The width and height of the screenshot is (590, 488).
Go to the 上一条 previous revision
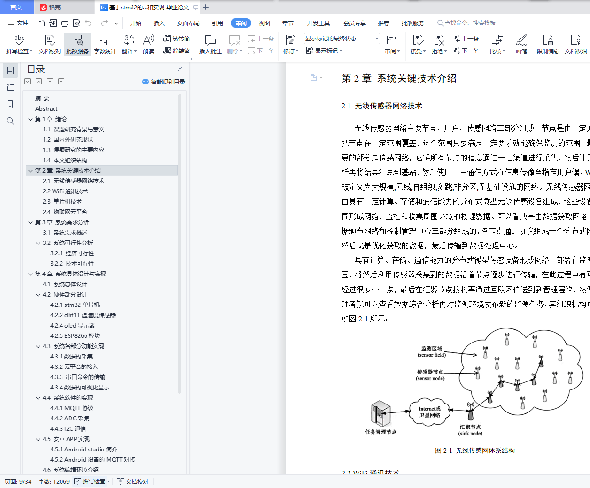coord(466,39)
